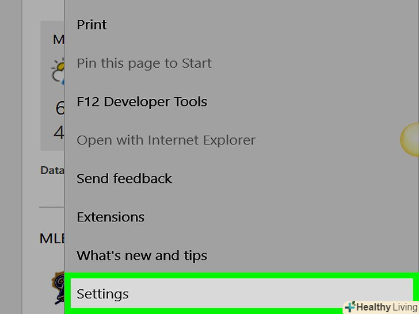Click the MLB section heading
Screen dimensions: 419x314
coord(52,238)
